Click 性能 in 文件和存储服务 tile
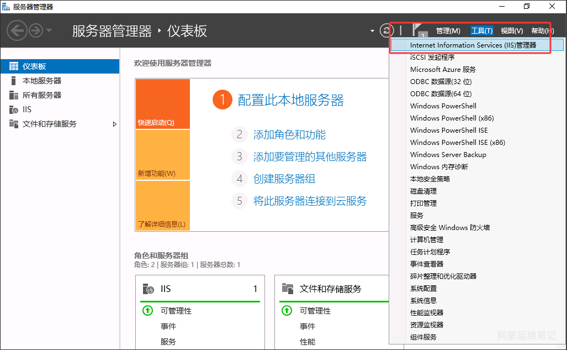 pyautogui.click(x=308, y=342)
